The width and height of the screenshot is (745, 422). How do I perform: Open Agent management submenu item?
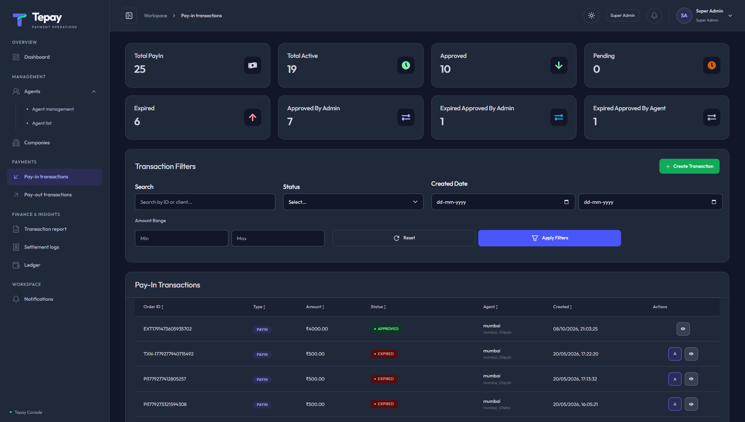(53, 109)
